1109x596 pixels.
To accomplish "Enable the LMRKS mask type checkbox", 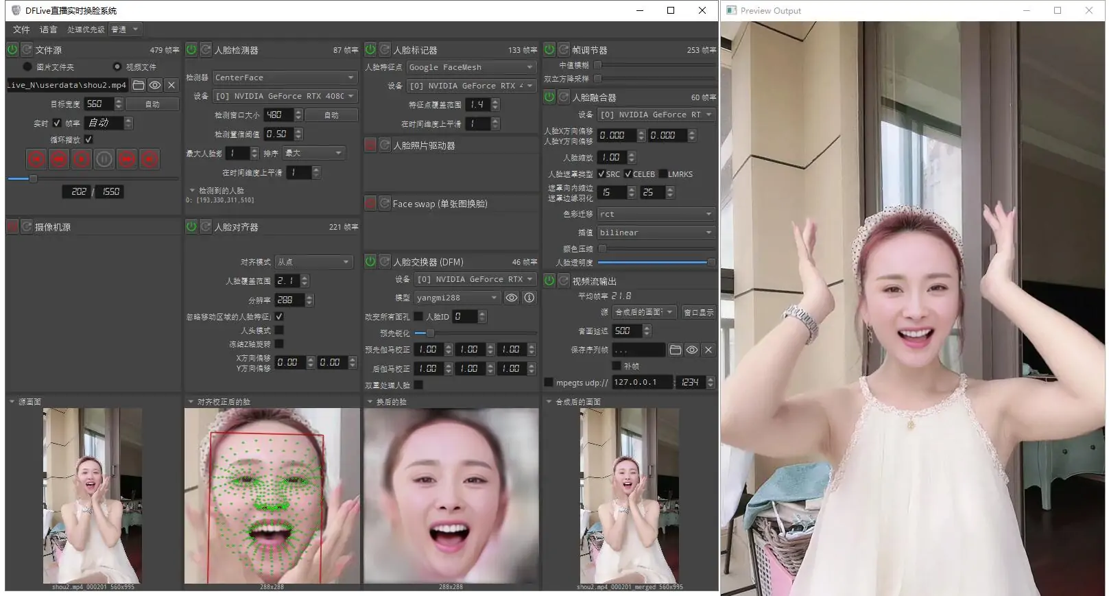I will pyautogui.click(x=663, y=174).
